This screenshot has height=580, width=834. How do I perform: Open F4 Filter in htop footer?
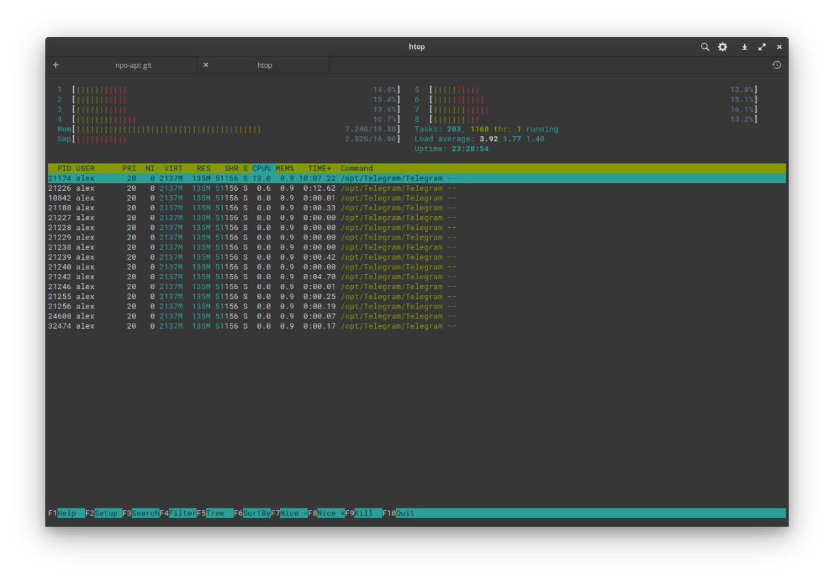tap(178, 513)
